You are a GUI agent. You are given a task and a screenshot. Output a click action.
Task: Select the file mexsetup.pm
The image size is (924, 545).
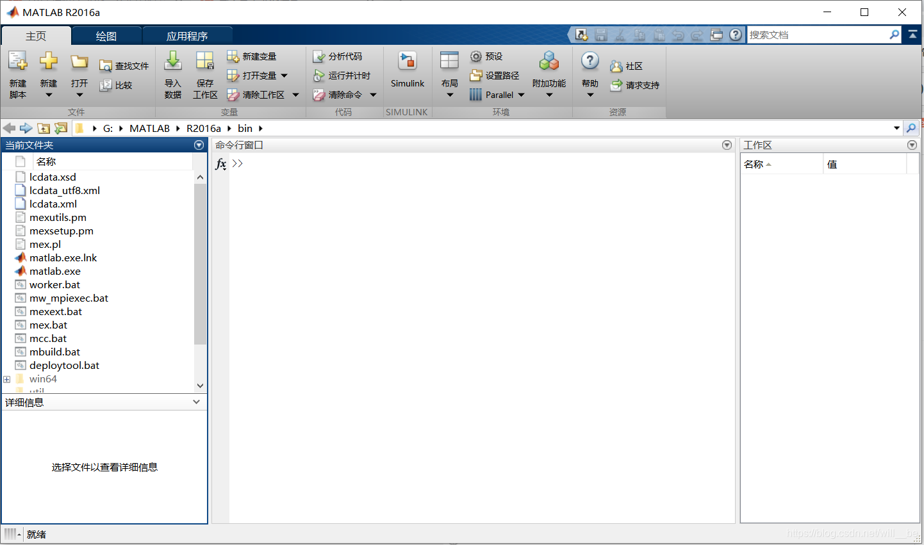point(62,231)
